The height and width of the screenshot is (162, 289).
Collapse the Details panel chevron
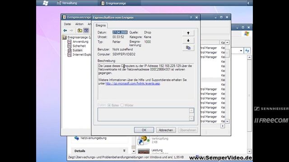(x=124, y=151)
